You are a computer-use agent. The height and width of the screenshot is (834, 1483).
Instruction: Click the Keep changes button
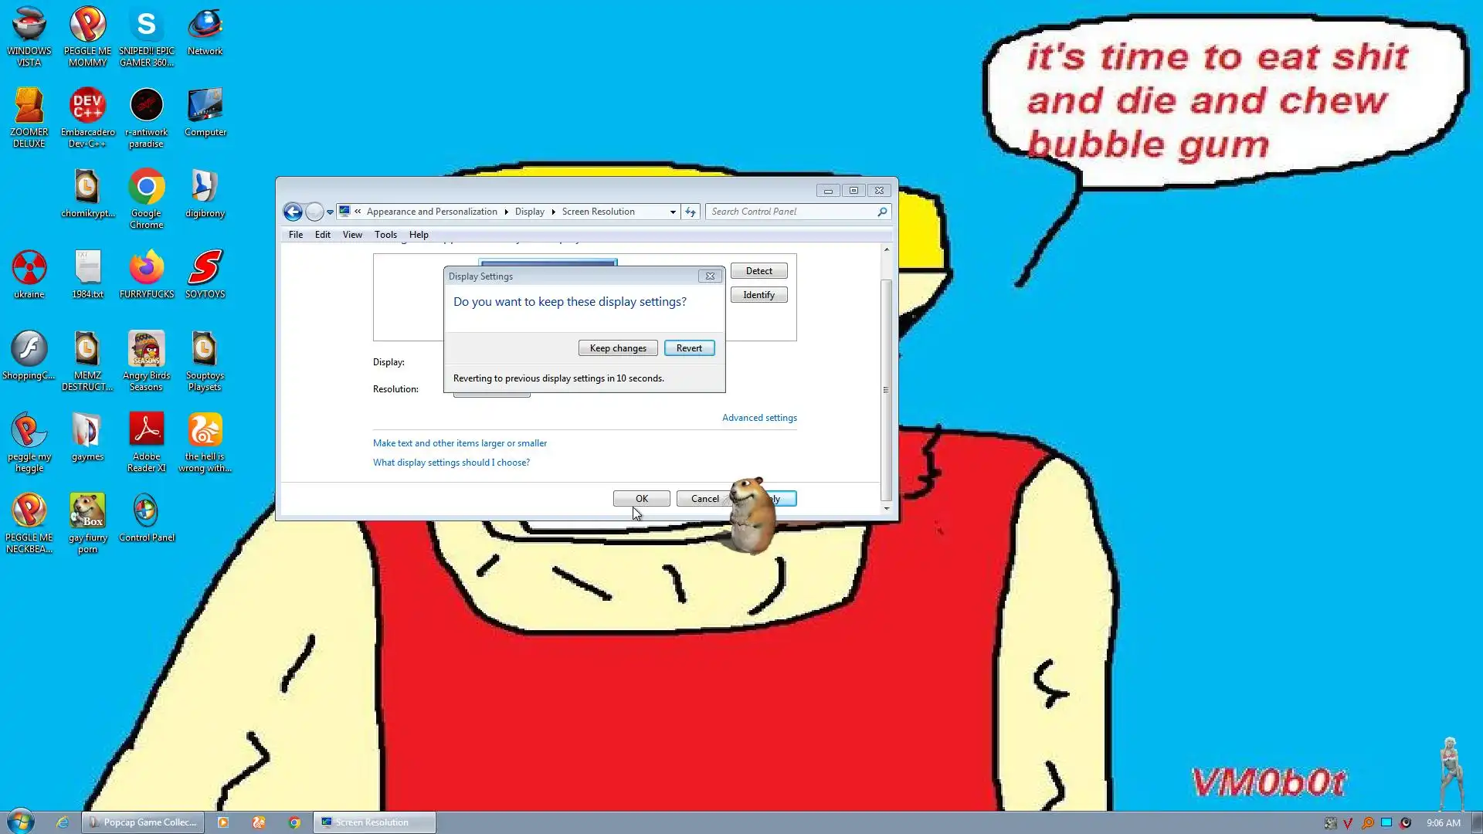618,348
